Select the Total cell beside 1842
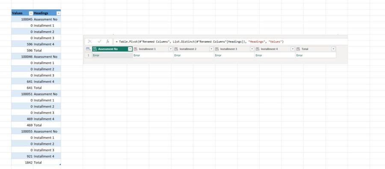The image size is (385, 169). [47, 163]
